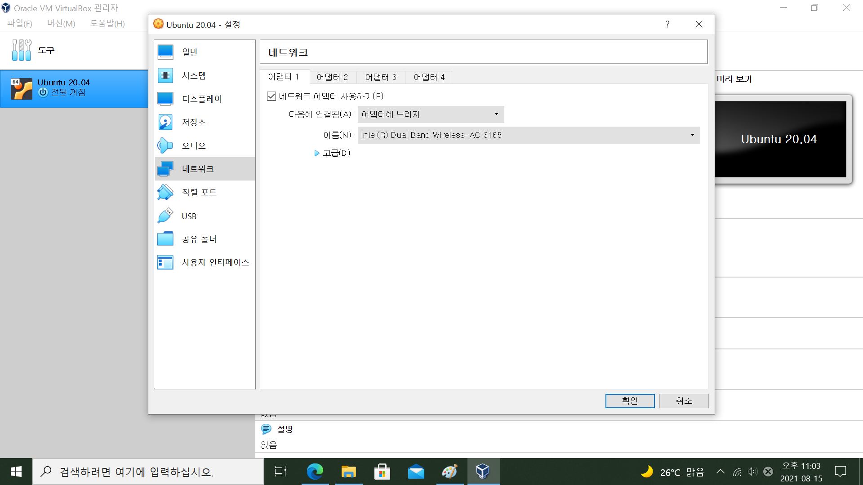
Task: Open the clock and date display
Action: click(801, 472)
